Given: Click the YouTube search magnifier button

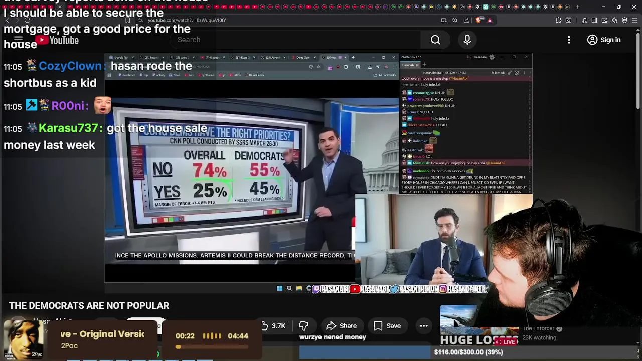Looking at the screenshot, I should [x=435, y=40].
